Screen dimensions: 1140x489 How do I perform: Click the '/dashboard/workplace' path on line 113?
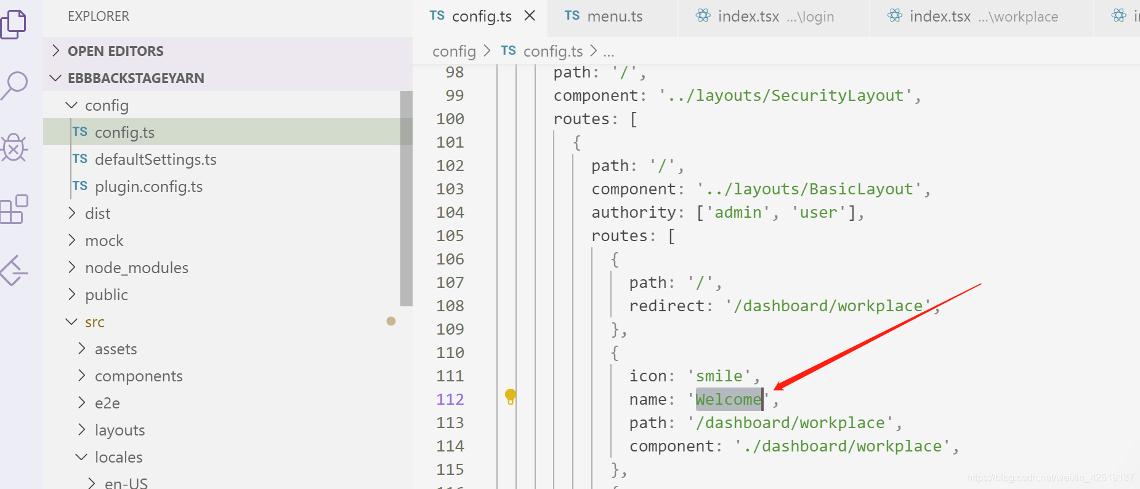click(790, 423)
